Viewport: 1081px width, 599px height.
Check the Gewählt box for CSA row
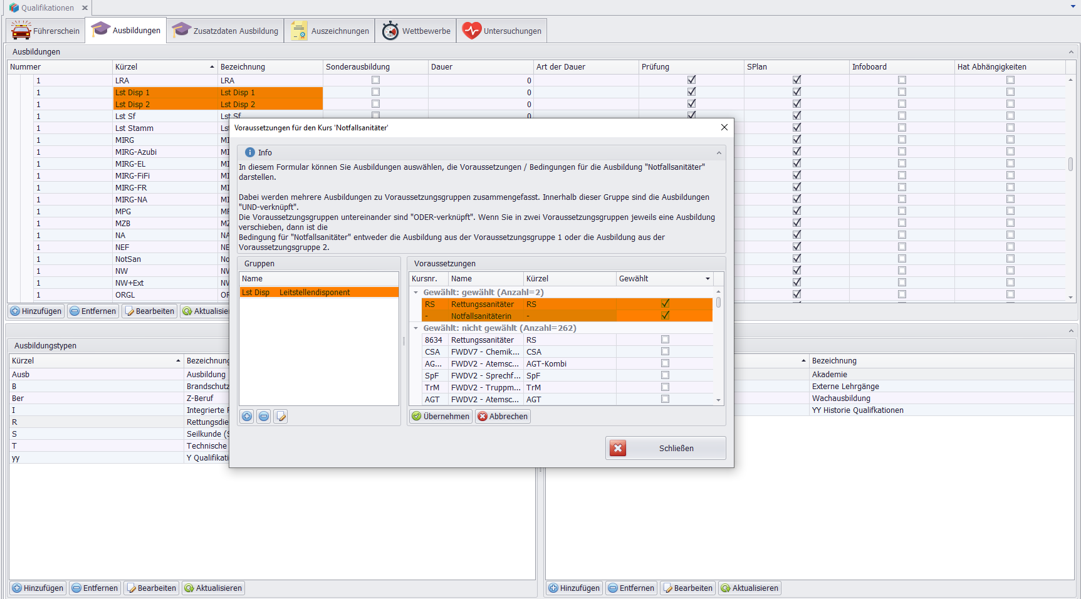[665, 352]
